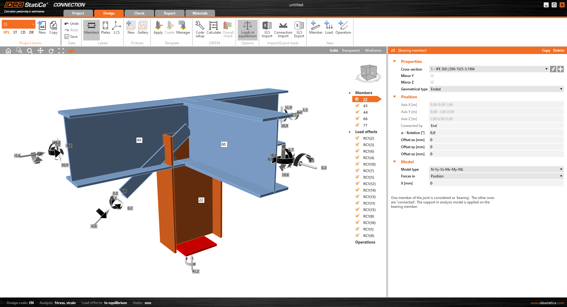Screen dimensions: 567x307
Task: Switch to the Check tab
Action: click(139, 13)
